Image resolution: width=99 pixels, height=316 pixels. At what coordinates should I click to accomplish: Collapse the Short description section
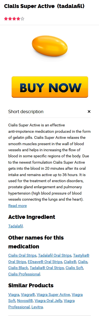click(x=89, y=111)
